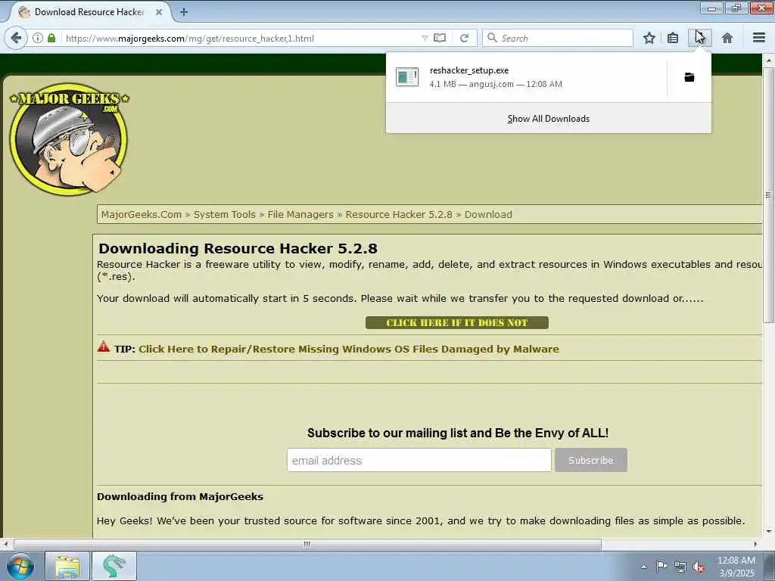Open a new tab with plus button

point(184,12)
